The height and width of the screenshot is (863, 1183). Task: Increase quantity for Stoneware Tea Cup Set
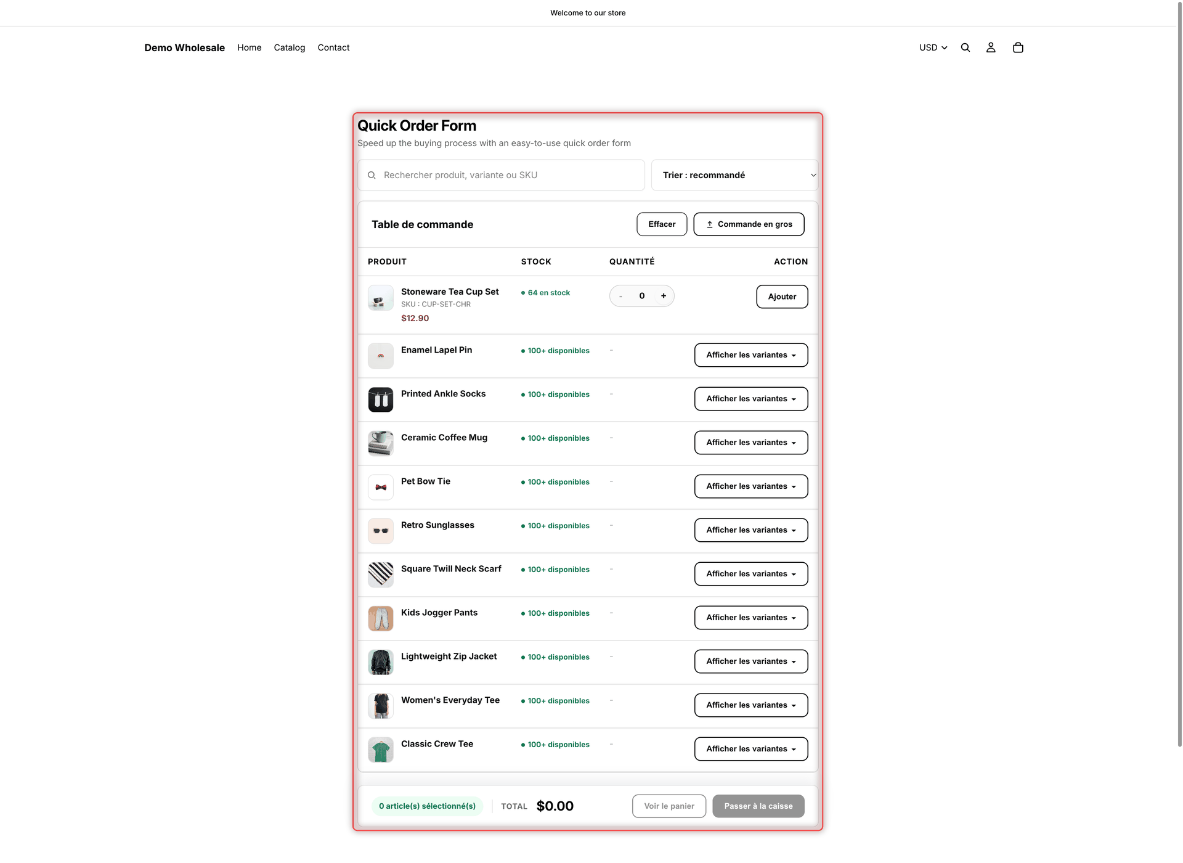pyautogui.click(x=664, y=296)
